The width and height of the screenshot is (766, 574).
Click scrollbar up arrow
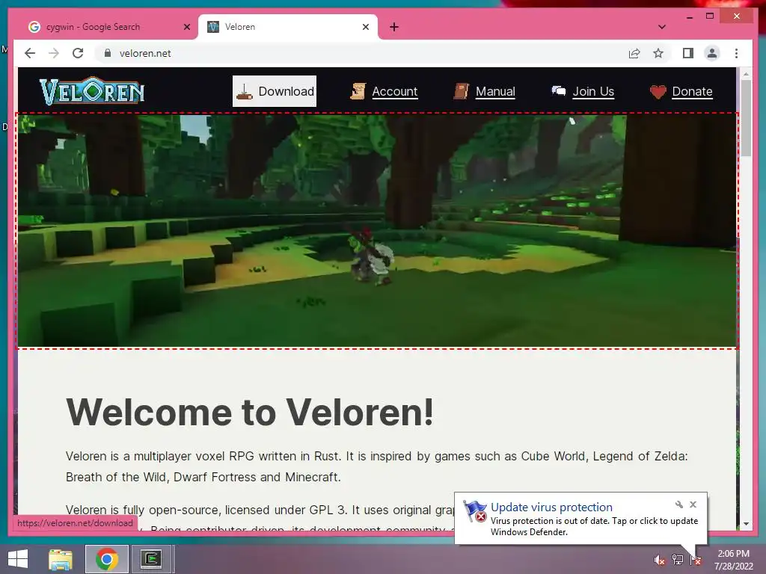[x=746, y=74]
